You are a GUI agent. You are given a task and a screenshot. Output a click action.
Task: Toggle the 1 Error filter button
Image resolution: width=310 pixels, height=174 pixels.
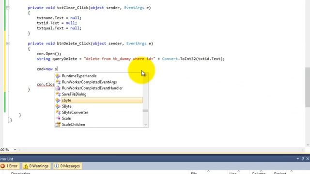pyautogui.click(x=10, y=166)
